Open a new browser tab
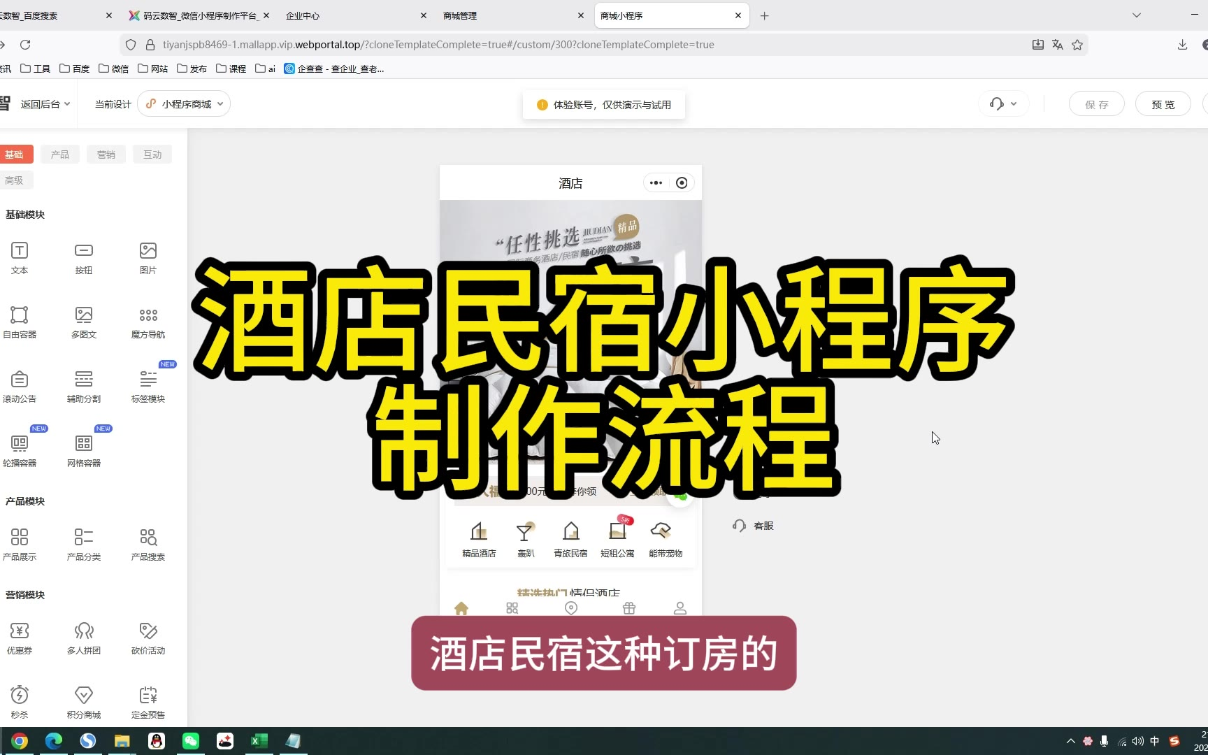 click(765, 15)
